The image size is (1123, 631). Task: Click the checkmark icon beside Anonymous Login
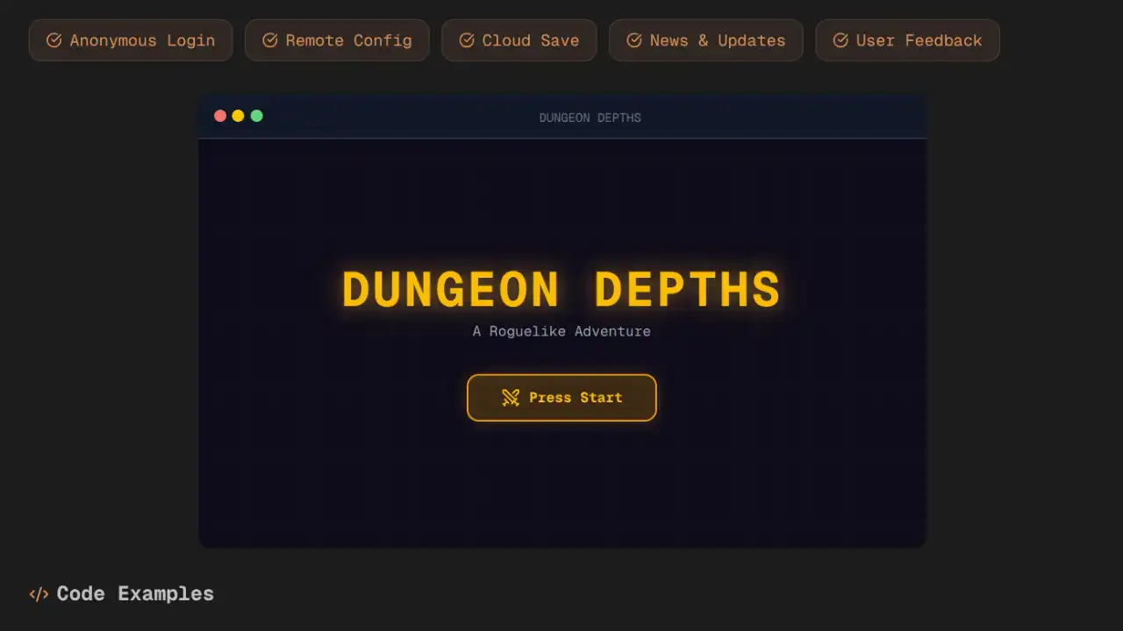54,40
